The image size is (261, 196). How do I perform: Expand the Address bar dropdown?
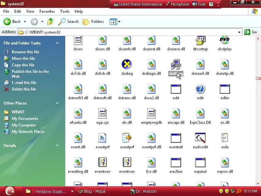(x=239, y=32)
